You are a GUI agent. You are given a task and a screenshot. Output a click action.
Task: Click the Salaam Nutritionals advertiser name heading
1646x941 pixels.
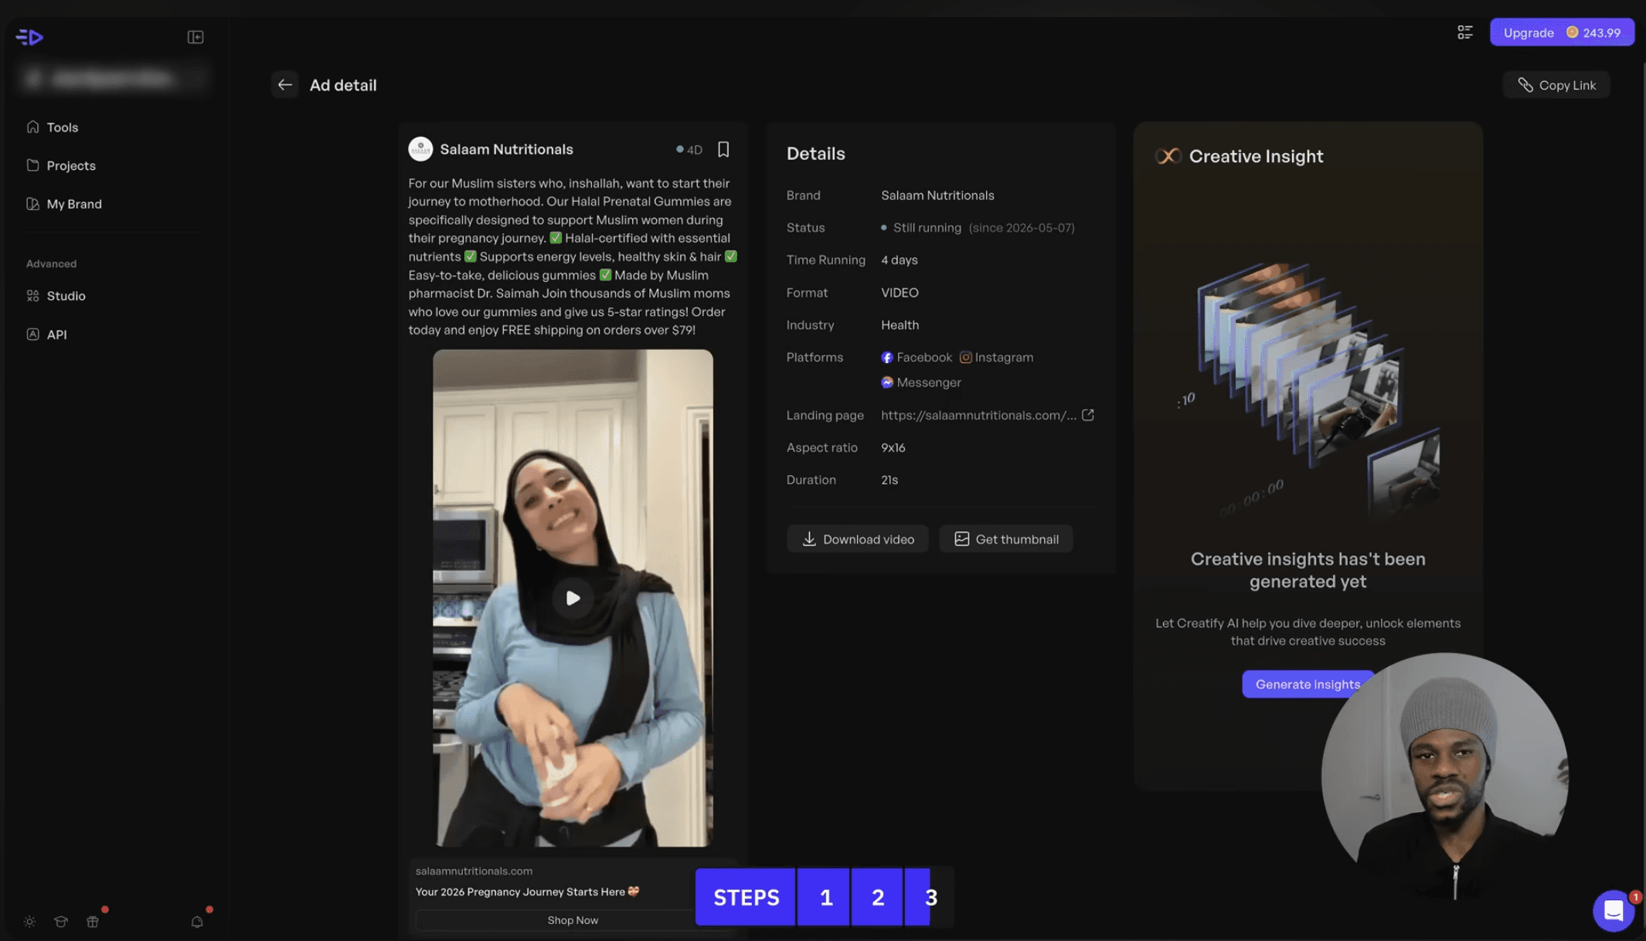coord(506,149)
